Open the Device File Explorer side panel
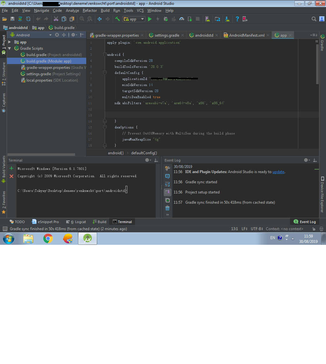Image resolution: width=326 pixels, height=364 pixels. coord(322,194)
